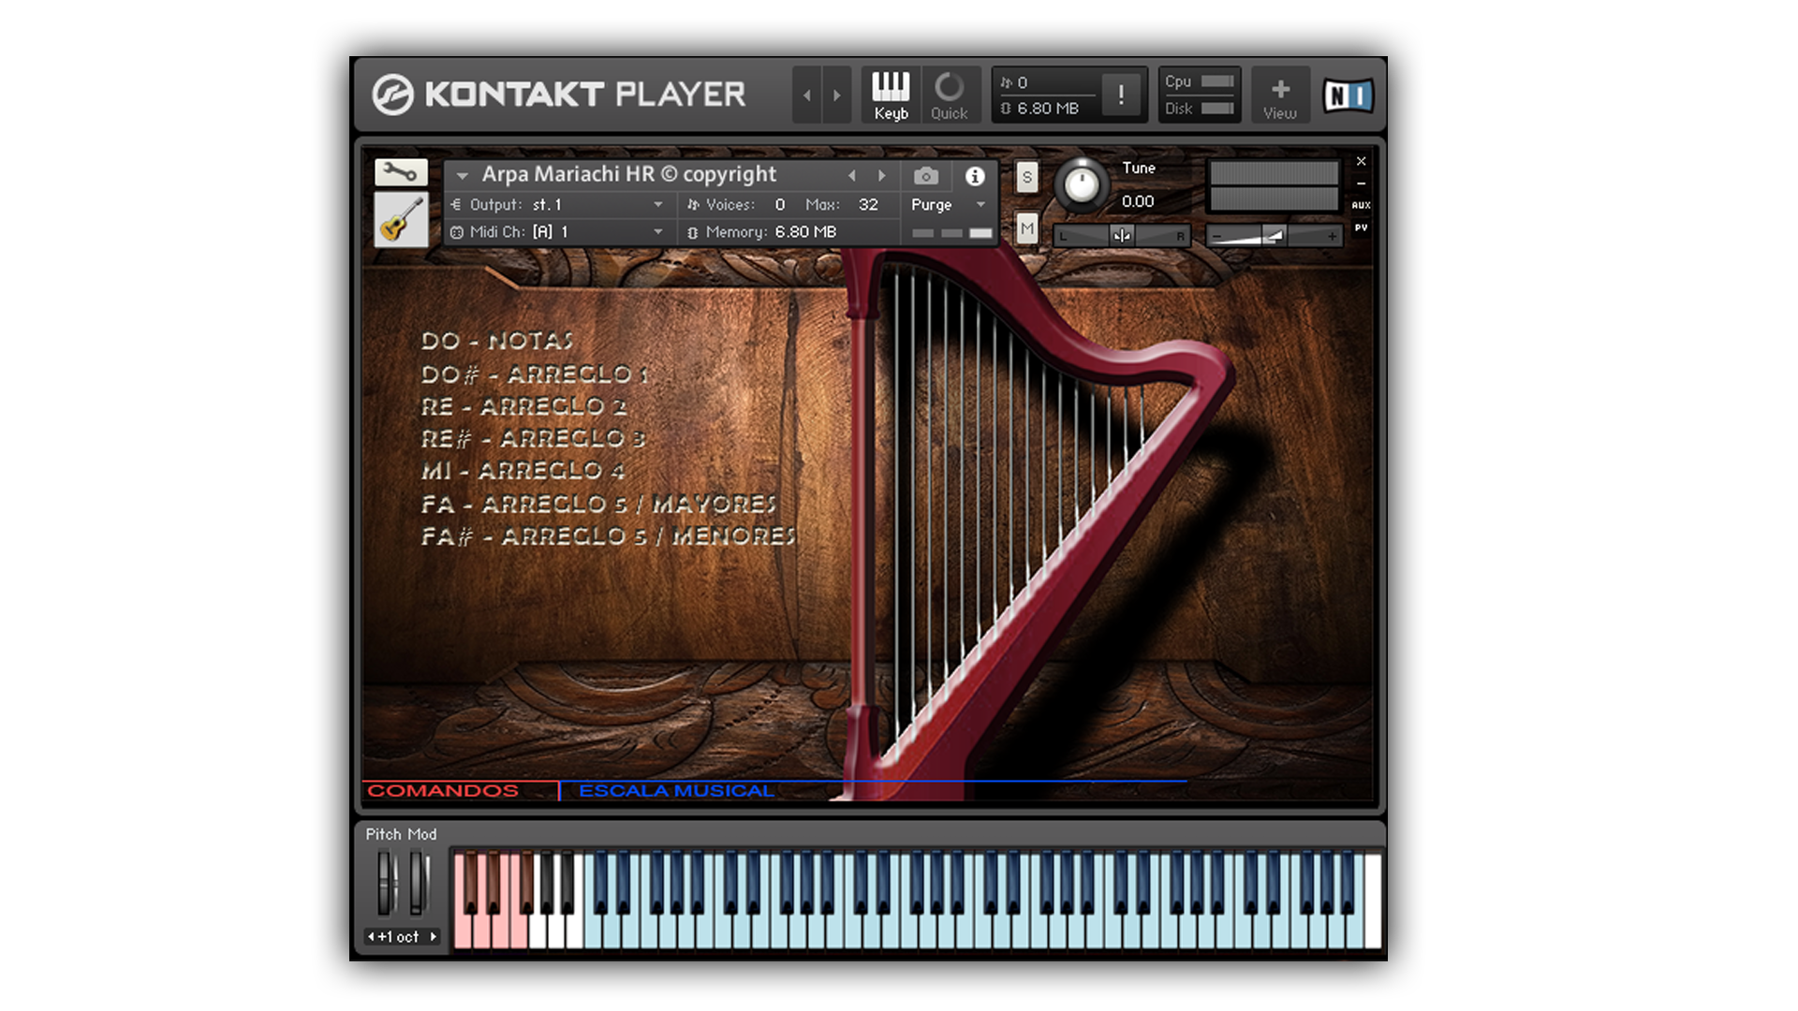
Task: Click the MI - ARREGLO 4 text
Action: click(523, 470)
